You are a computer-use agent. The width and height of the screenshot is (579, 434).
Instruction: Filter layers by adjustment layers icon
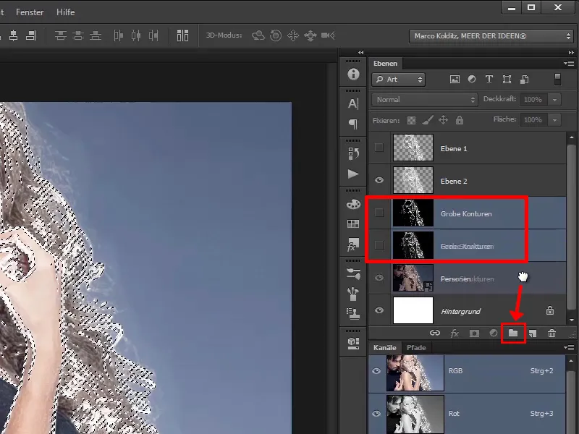pyautogui.click(x=472, y=79)
